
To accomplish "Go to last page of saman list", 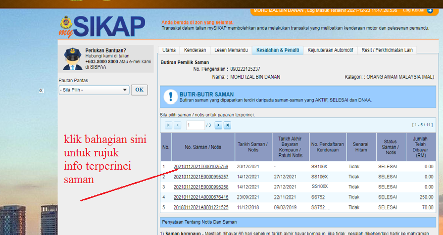I will [227, 125].
